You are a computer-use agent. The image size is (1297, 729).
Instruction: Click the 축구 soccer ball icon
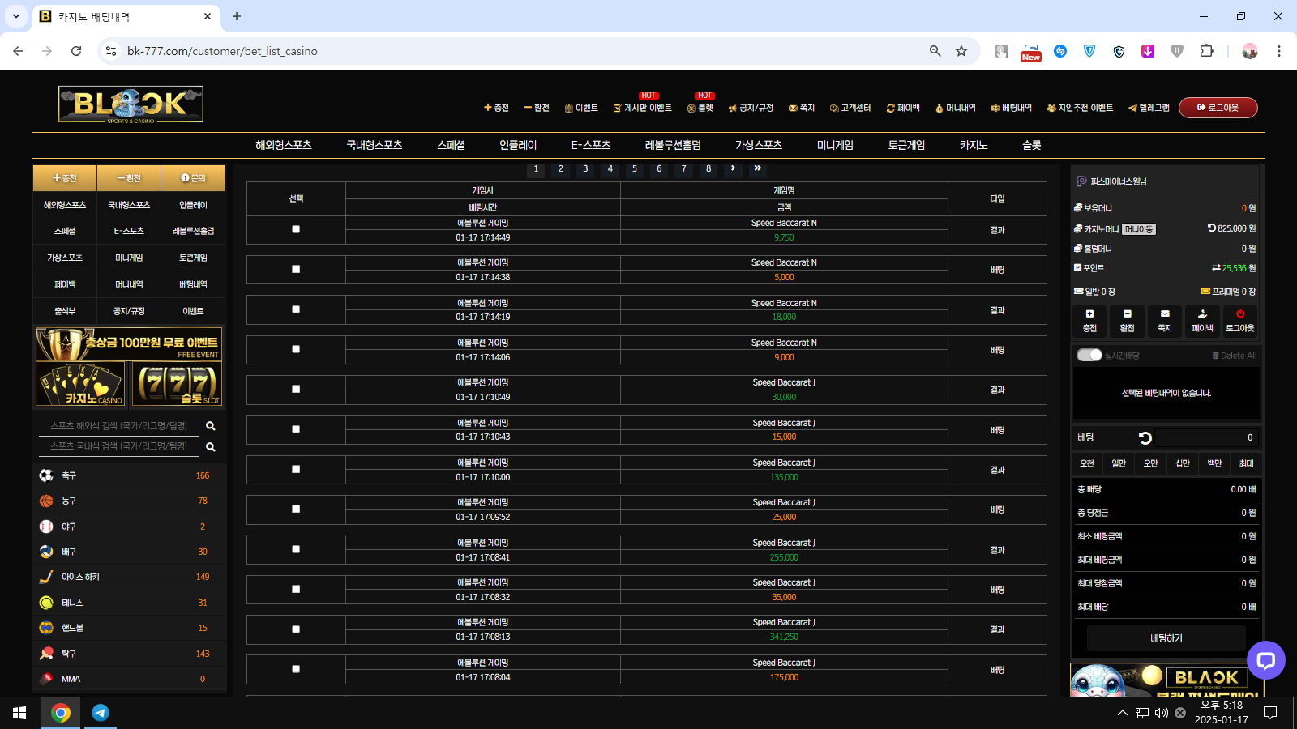pyautogui.click(x=46, y=475)
